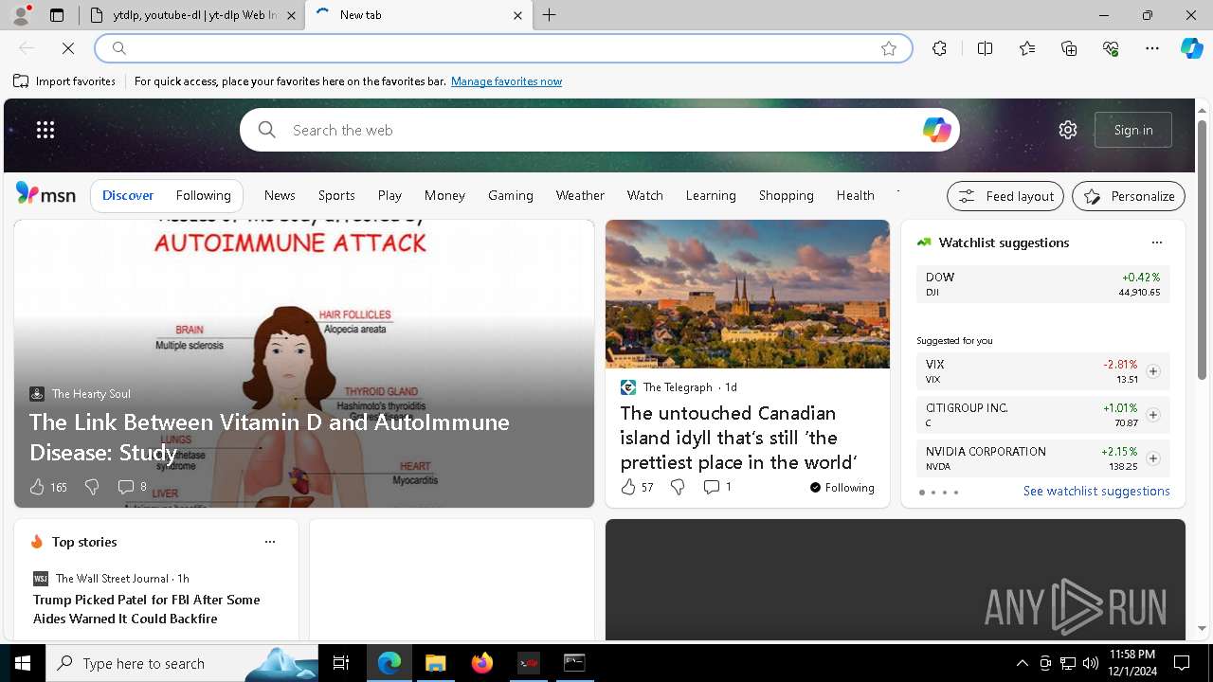Open the tab actions menu icon
Viewport: 1213px width, 682px height.
[x=57, y=15]
